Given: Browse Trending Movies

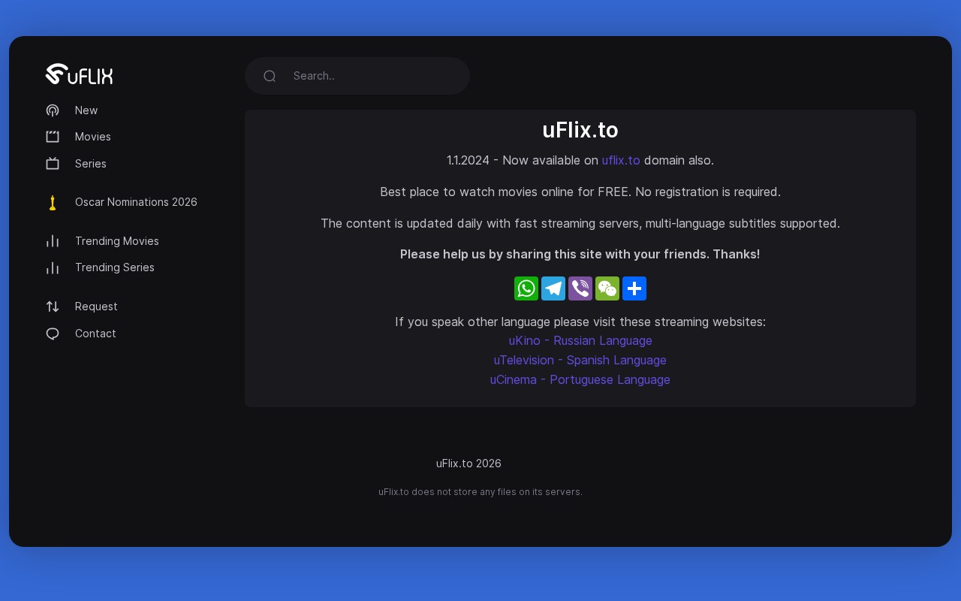Looking at the screenshot, I should click(x=117, y=241).
